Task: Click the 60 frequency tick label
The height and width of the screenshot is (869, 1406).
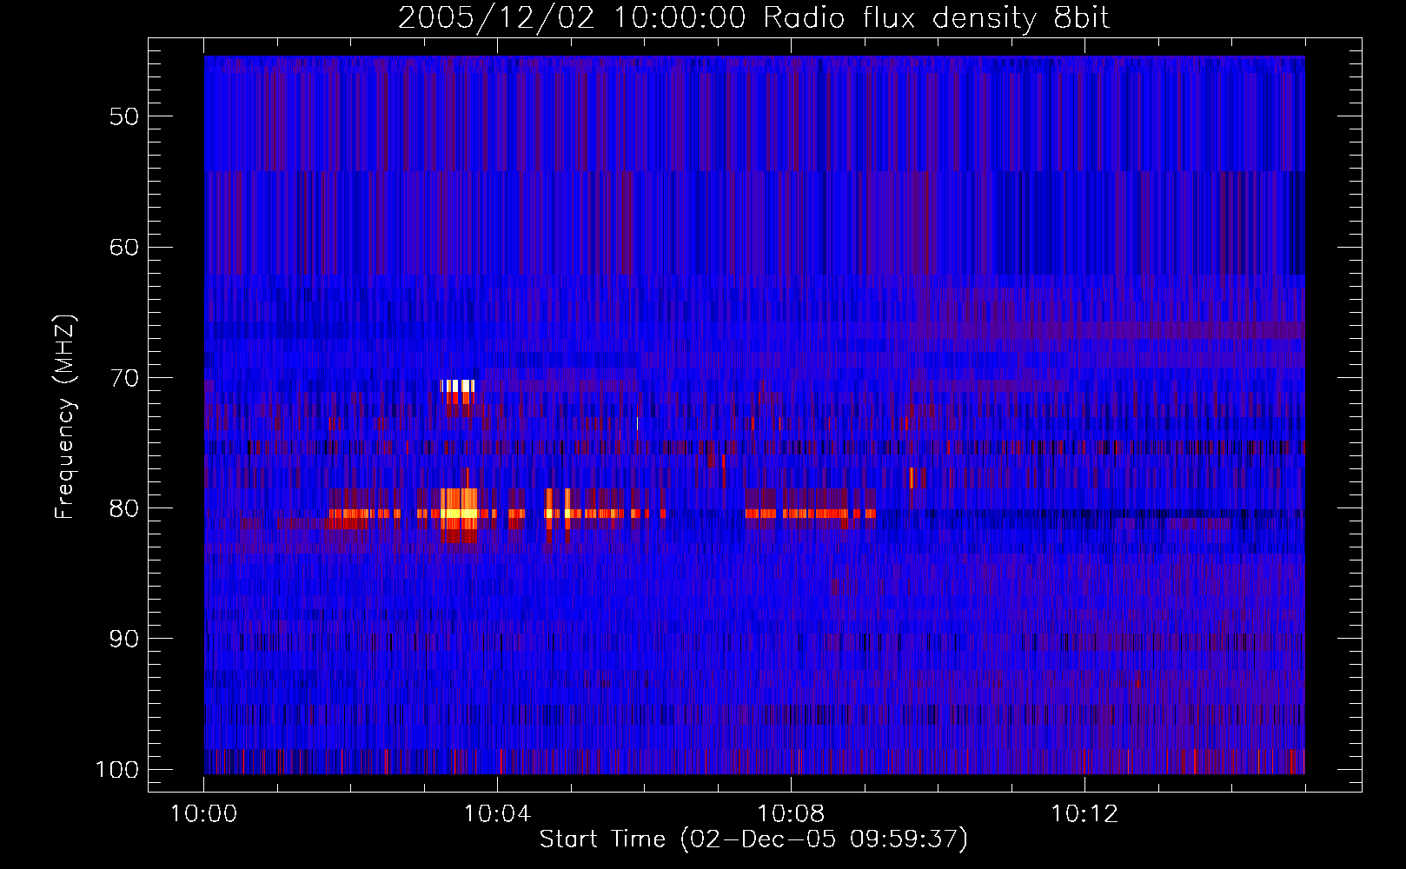Action: (x=124, y=247)
